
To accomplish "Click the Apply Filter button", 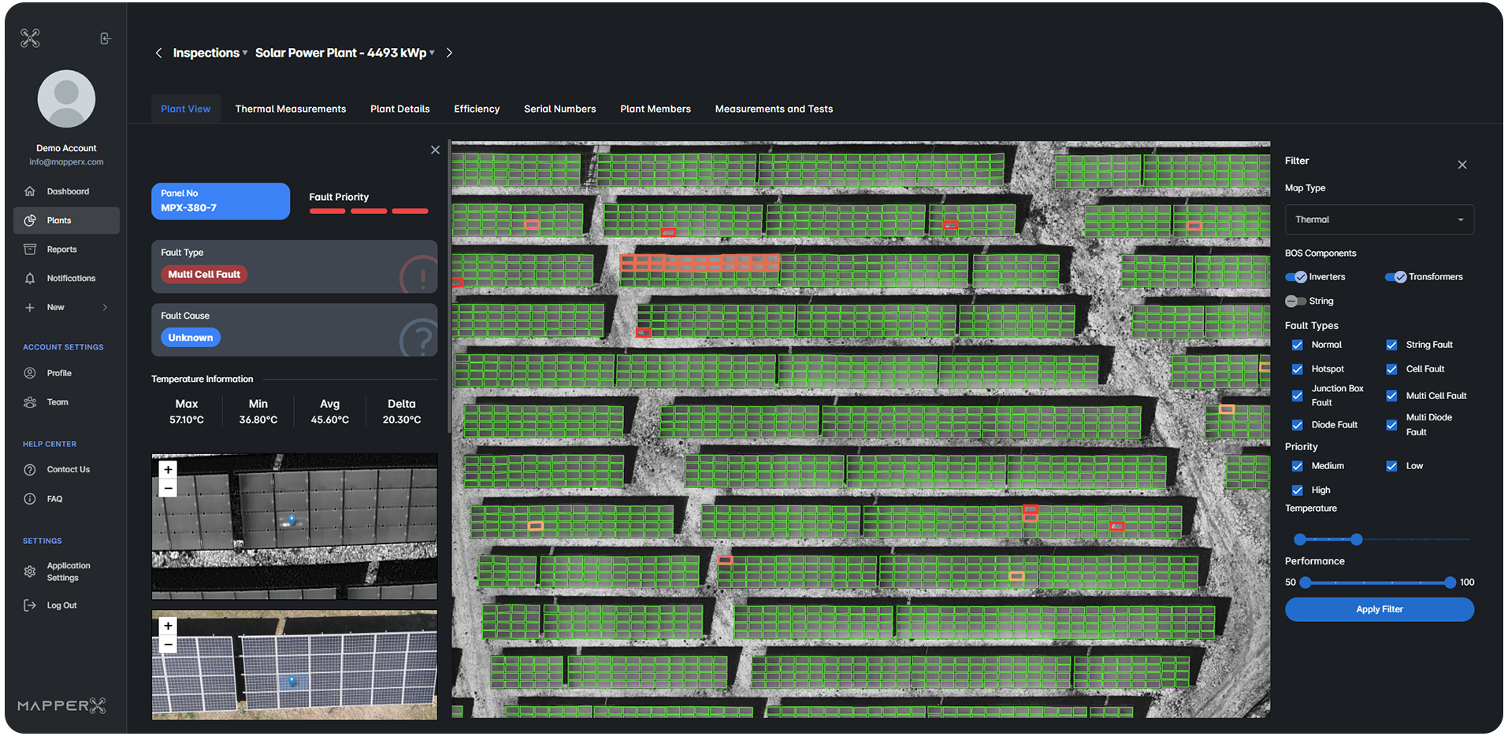I will tap(1379, 608).
